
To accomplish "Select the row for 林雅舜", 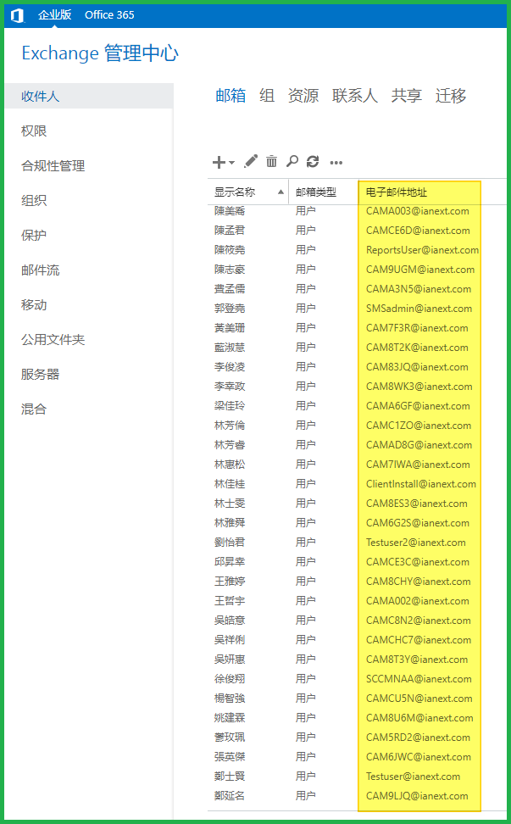I will coord(357,523).
